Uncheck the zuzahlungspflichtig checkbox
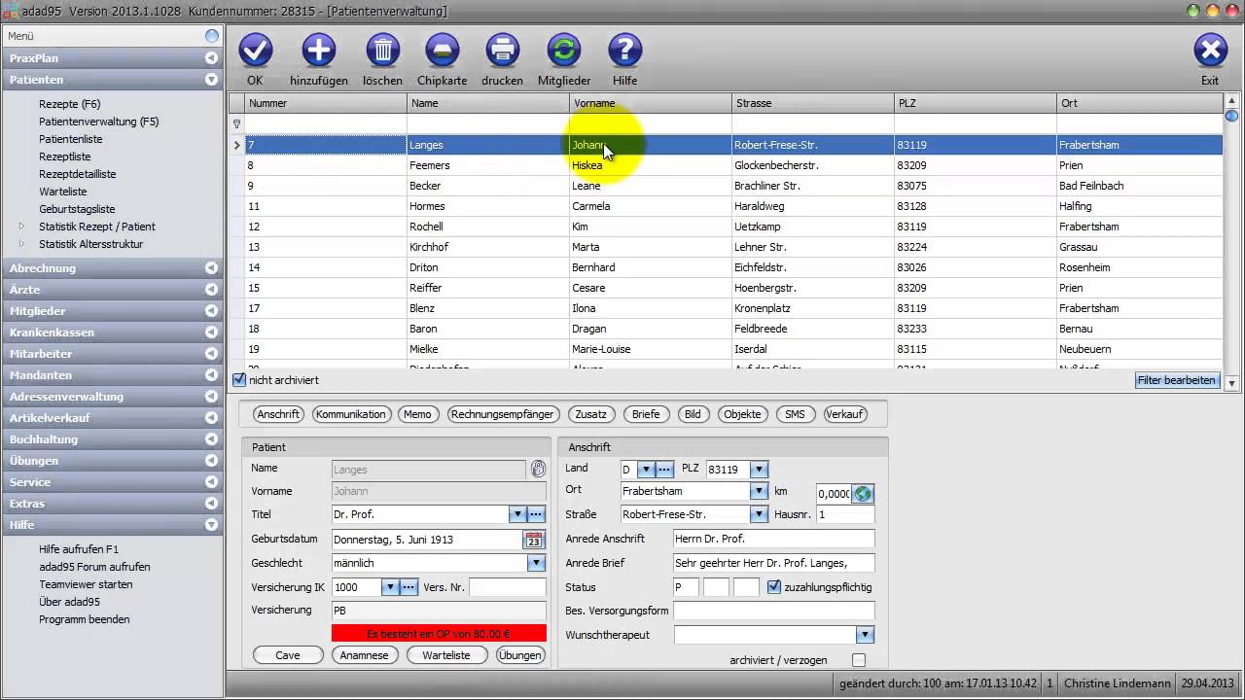 (x=774, y=587)
